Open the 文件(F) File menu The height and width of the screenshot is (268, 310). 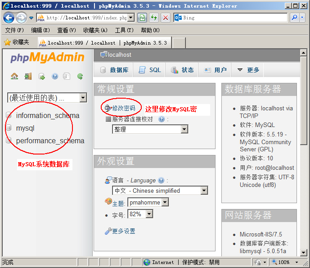point(14,30)
